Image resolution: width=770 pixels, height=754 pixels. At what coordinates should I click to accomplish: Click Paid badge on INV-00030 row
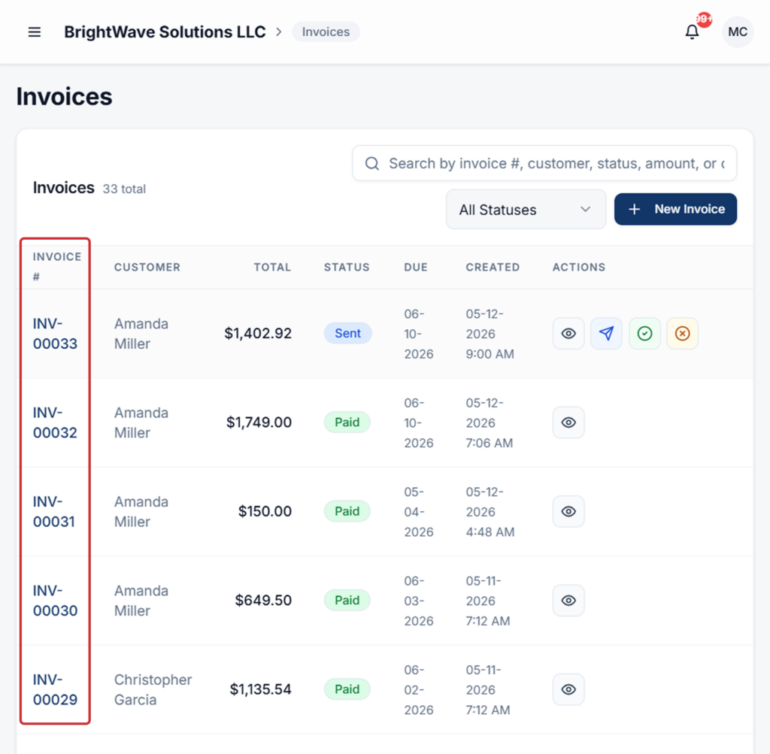coord(347,600)
